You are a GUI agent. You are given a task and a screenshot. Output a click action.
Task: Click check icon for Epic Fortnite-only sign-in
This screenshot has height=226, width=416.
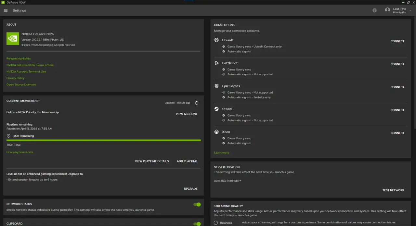tap(224, 97)
